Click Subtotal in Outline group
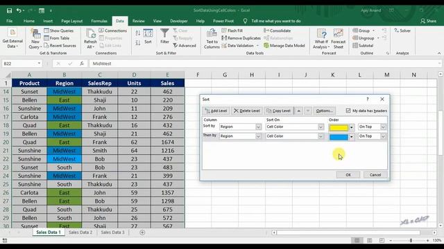The width and height of the screenshot is (444, 249). click(x=363, y=46)
